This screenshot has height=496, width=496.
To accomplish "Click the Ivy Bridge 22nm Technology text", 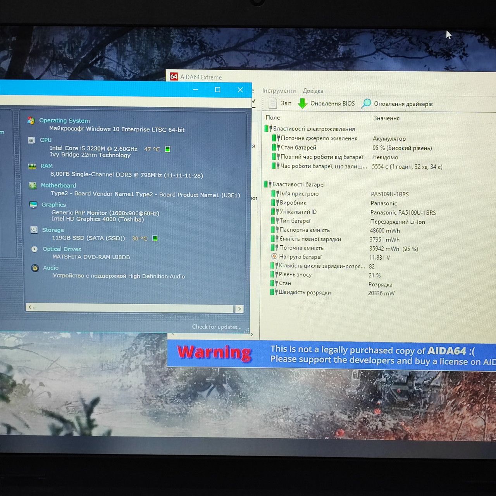I will point(90,155).
